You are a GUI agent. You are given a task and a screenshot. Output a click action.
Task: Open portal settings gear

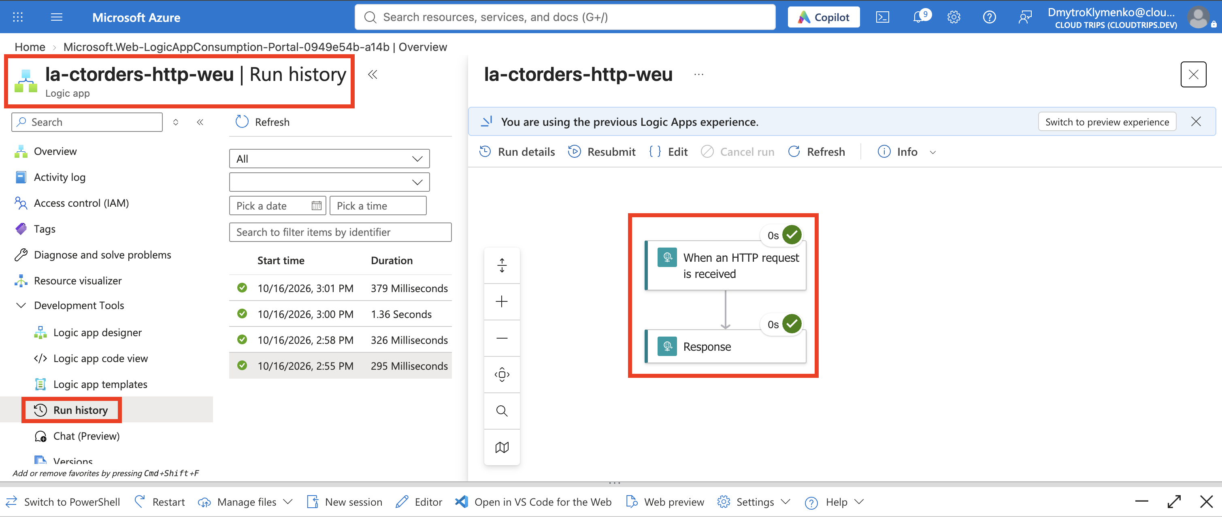click(x=954, y=17)
